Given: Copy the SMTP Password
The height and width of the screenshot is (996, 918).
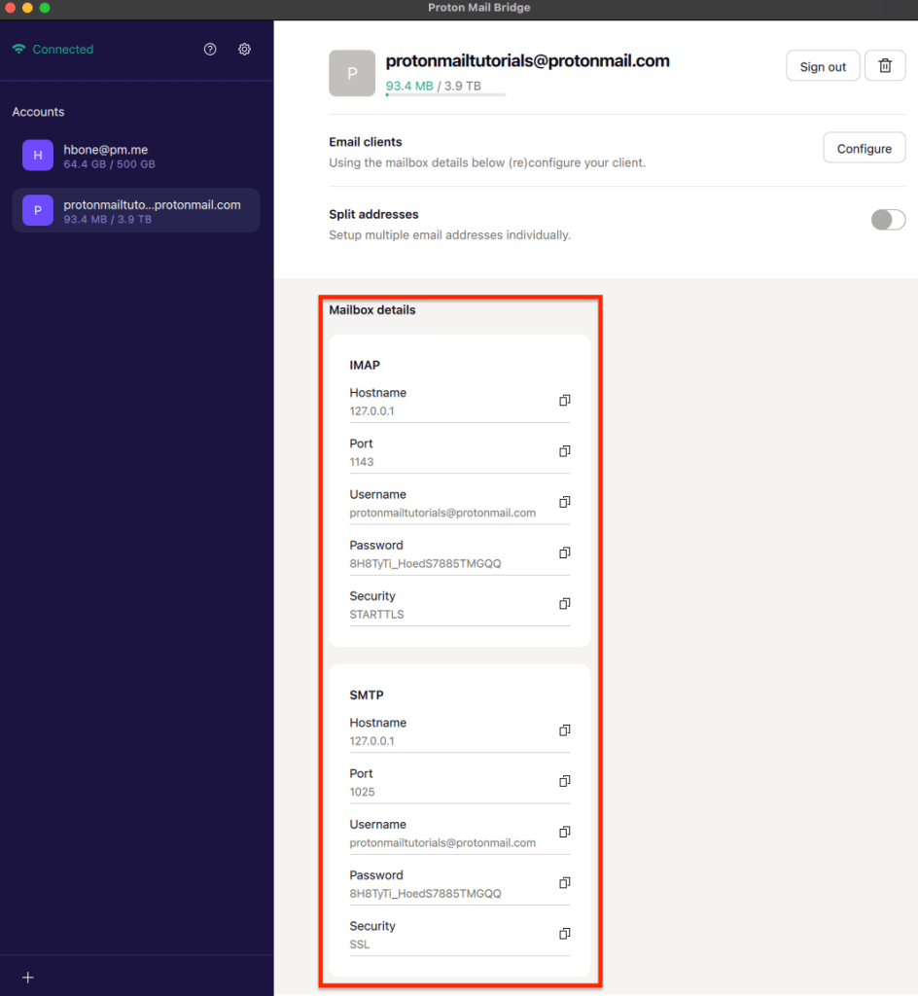Looking at the screenshot, I should (564, 883).
